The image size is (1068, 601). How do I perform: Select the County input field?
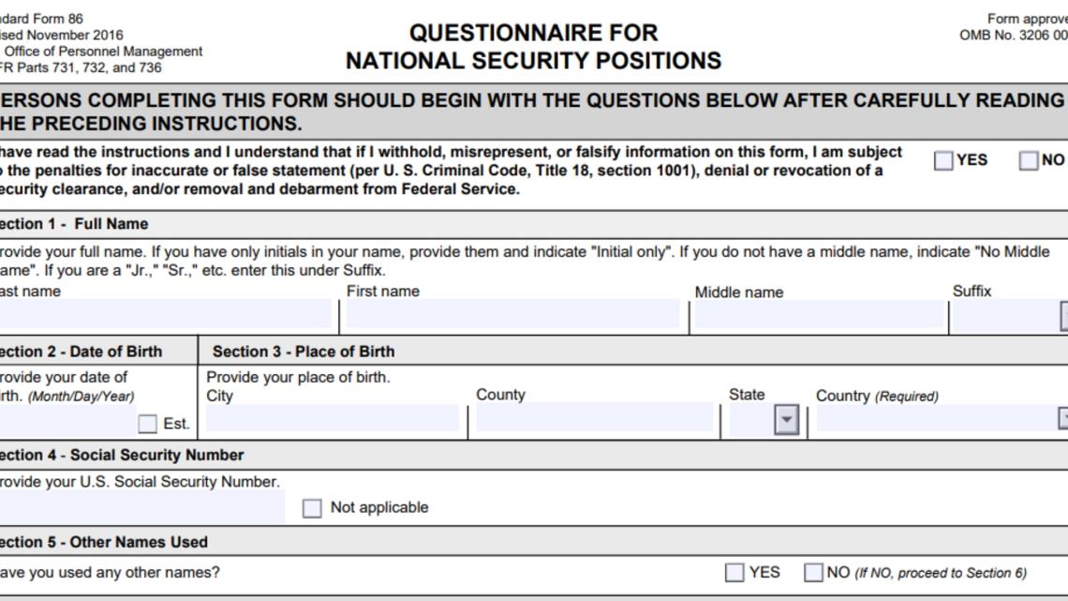[x=594, y=418]
